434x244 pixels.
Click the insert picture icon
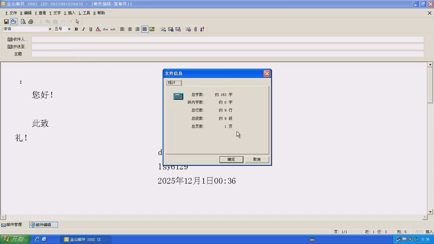click(152, 29)
